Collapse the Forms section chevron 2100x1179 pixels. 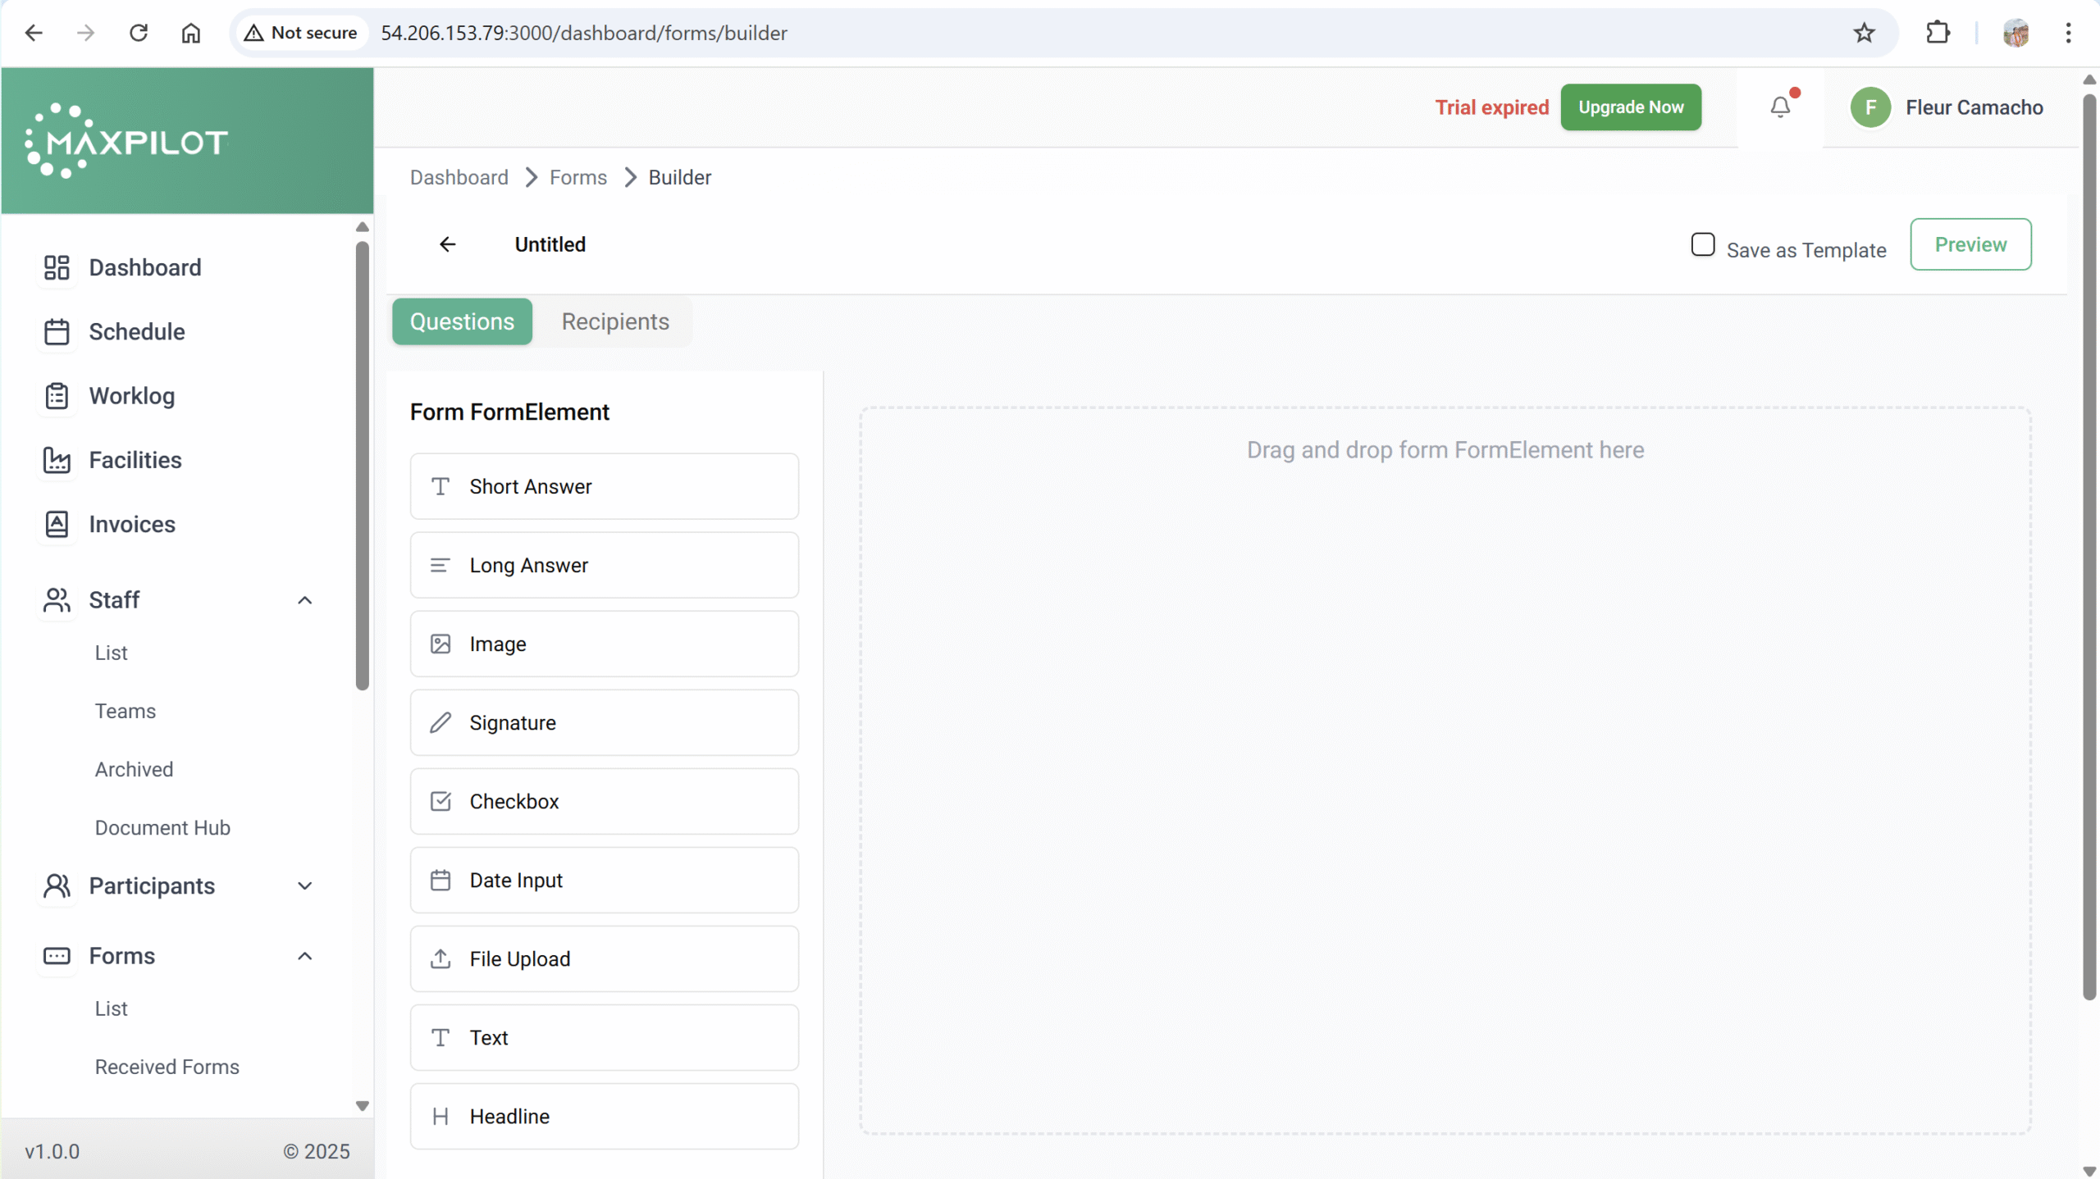coord(304,956)
